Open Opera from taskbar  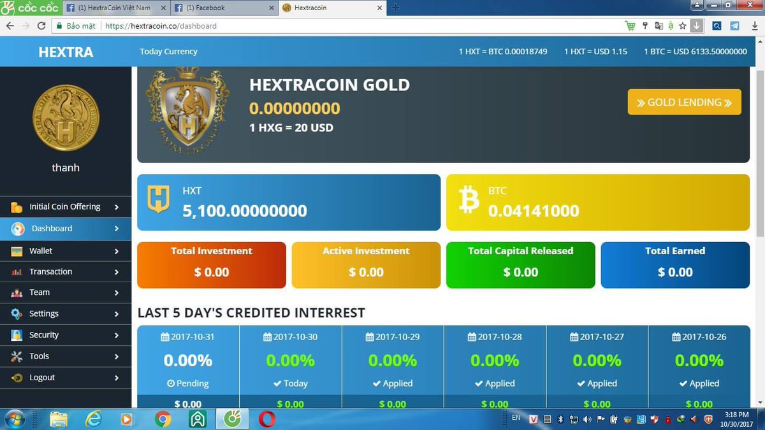[267, 419]
